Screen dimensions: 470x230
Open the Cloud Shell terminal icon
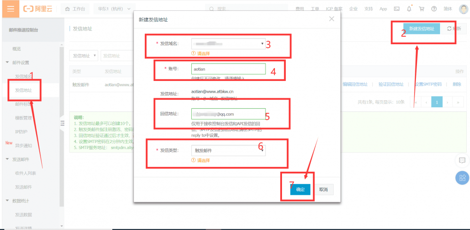(396, 9)
